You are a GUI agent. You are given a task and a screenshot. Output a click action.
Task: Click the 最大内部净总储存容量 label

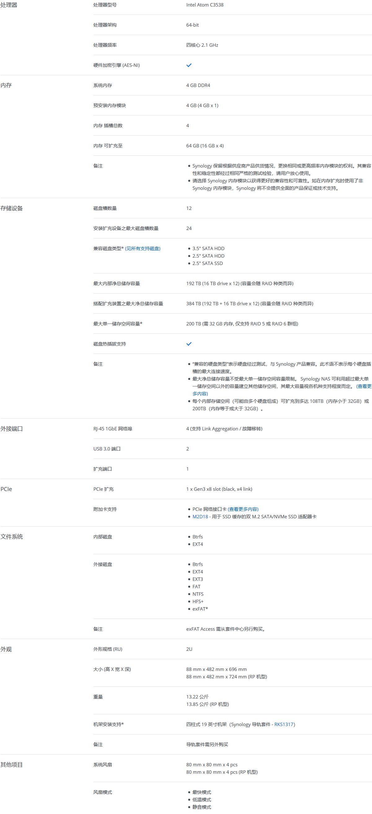tap(117, 283)
